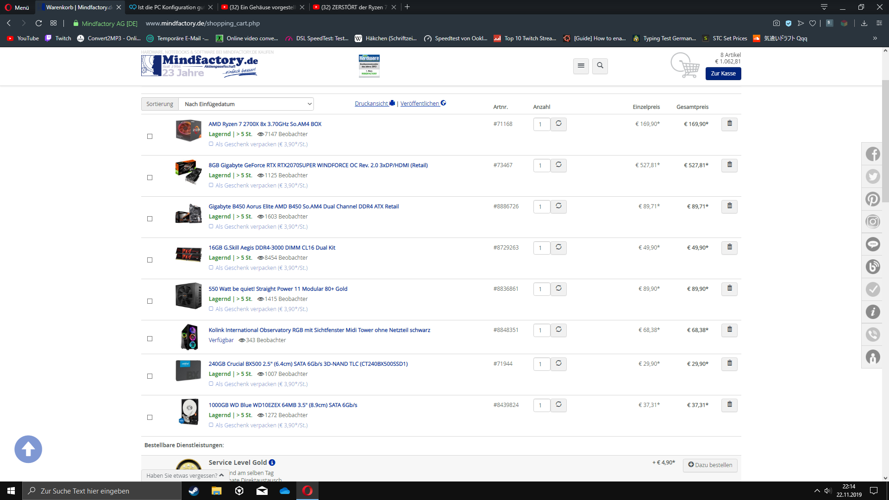Viewport: 889px width, 500px height.
Task: Open the Druckansicht link
Action: pos(375,103)
